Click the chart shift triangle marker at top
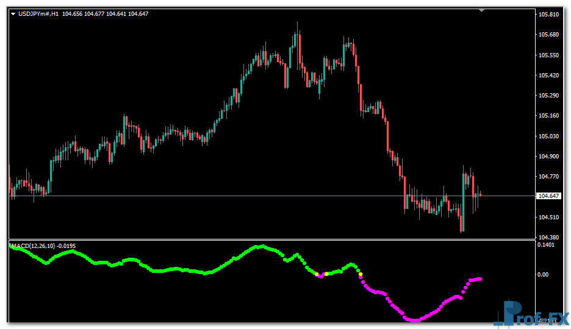571x329 pixels. point(482,10)
